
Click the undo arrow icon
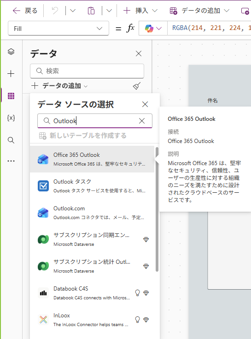click(55, 10)
